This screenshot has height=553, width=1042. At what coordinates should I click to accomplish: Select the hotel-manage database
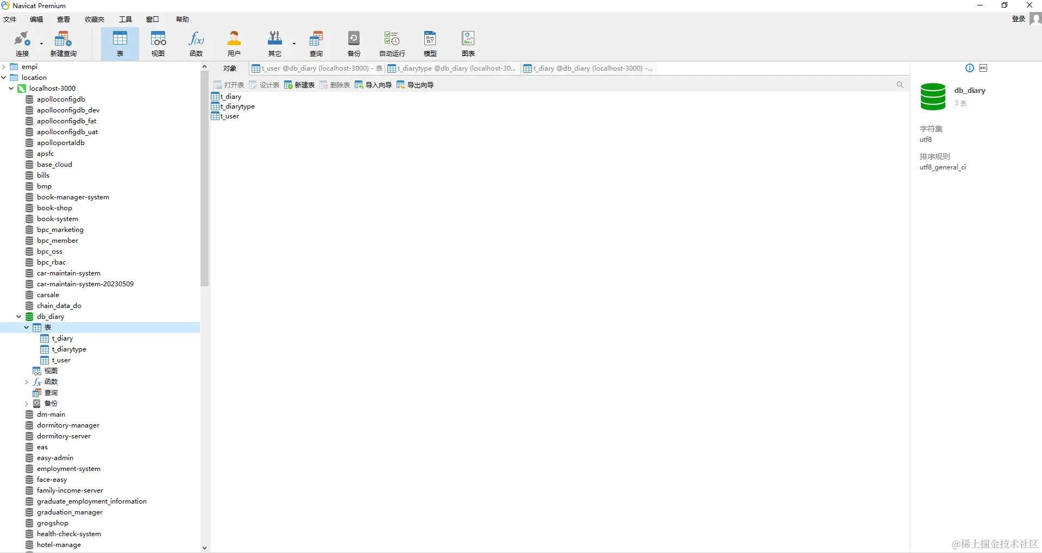point(59,545)
